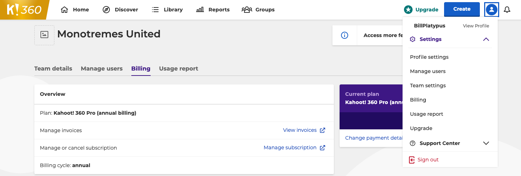Click the Sign out door icon
Image resolution: width=521 pixels, height=176 pixels.
click(x=412, y=160)
